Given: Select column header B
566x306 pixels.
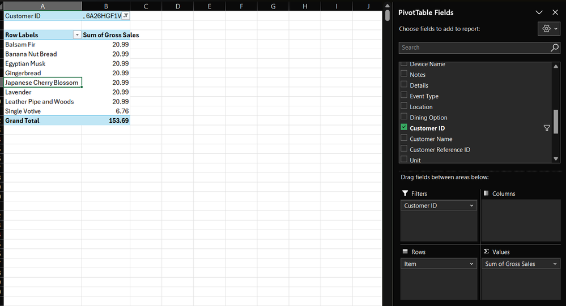Looking at the screenshot, I should tap(106, 6).
